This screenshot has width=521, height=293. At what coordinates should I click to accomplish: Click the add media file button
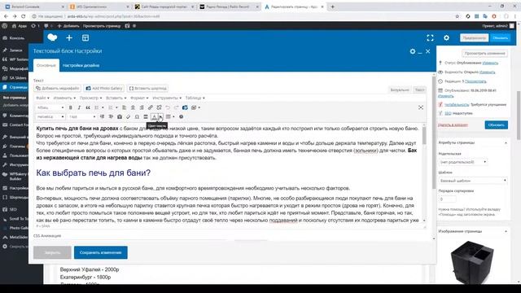58,89
